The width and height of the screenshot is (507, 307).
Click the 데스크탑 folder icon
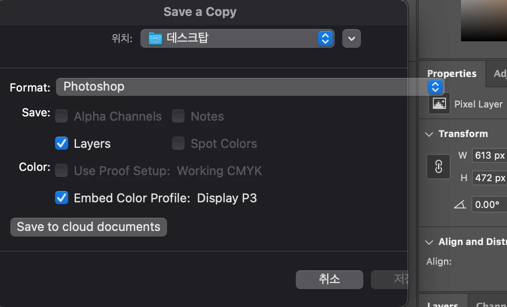pyautogui.click(x=155, y=38)
